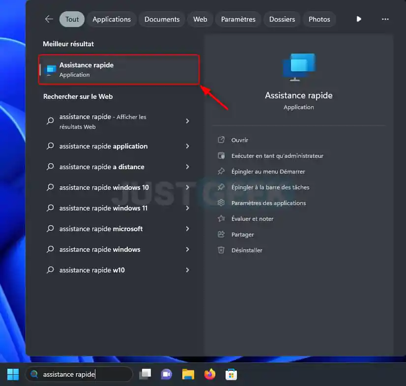Viewport: 406px width, 386px height.
Task: Expand chevron for 'assistance rapide microsoft'
Action: click(x=187, y=229)
